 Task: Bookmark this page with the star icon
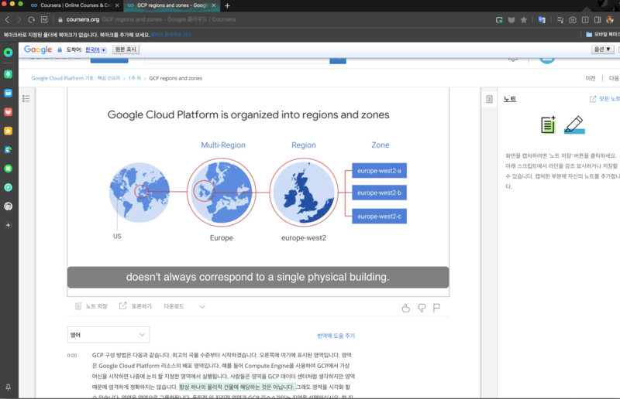tap(524, 20)
